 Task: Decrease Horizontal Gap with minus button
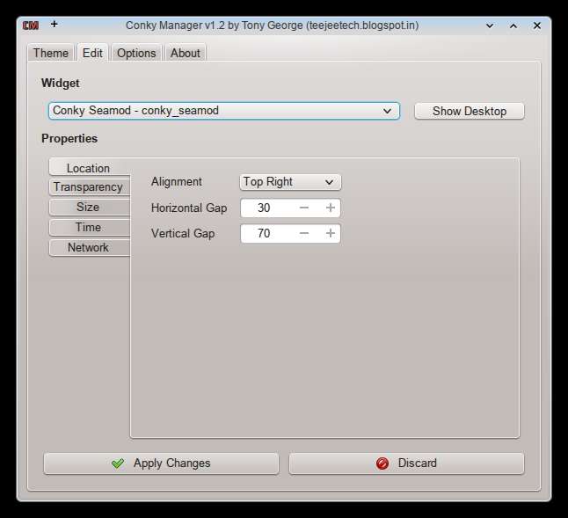[x=304, y=208]
